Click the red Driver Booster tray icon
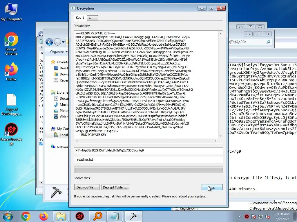Image resolution: width=297 pixels, height=222 pixels. pos(247,217)
